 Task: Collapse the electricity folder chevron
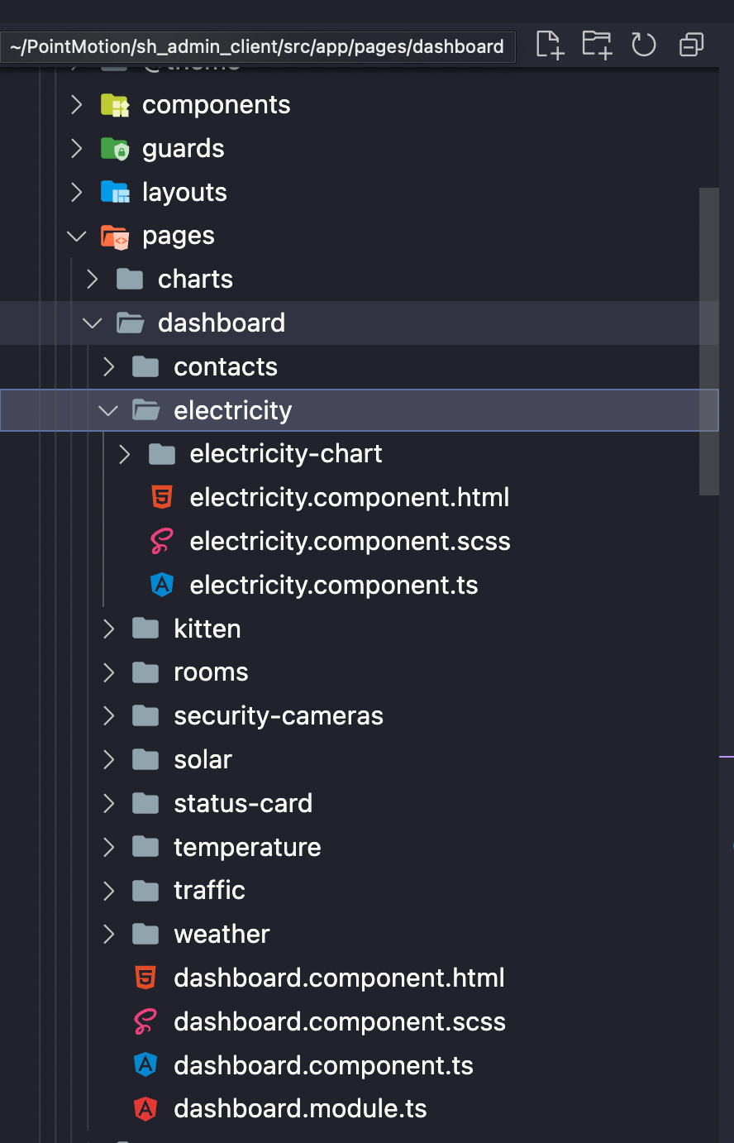click(x=108, y=410)
